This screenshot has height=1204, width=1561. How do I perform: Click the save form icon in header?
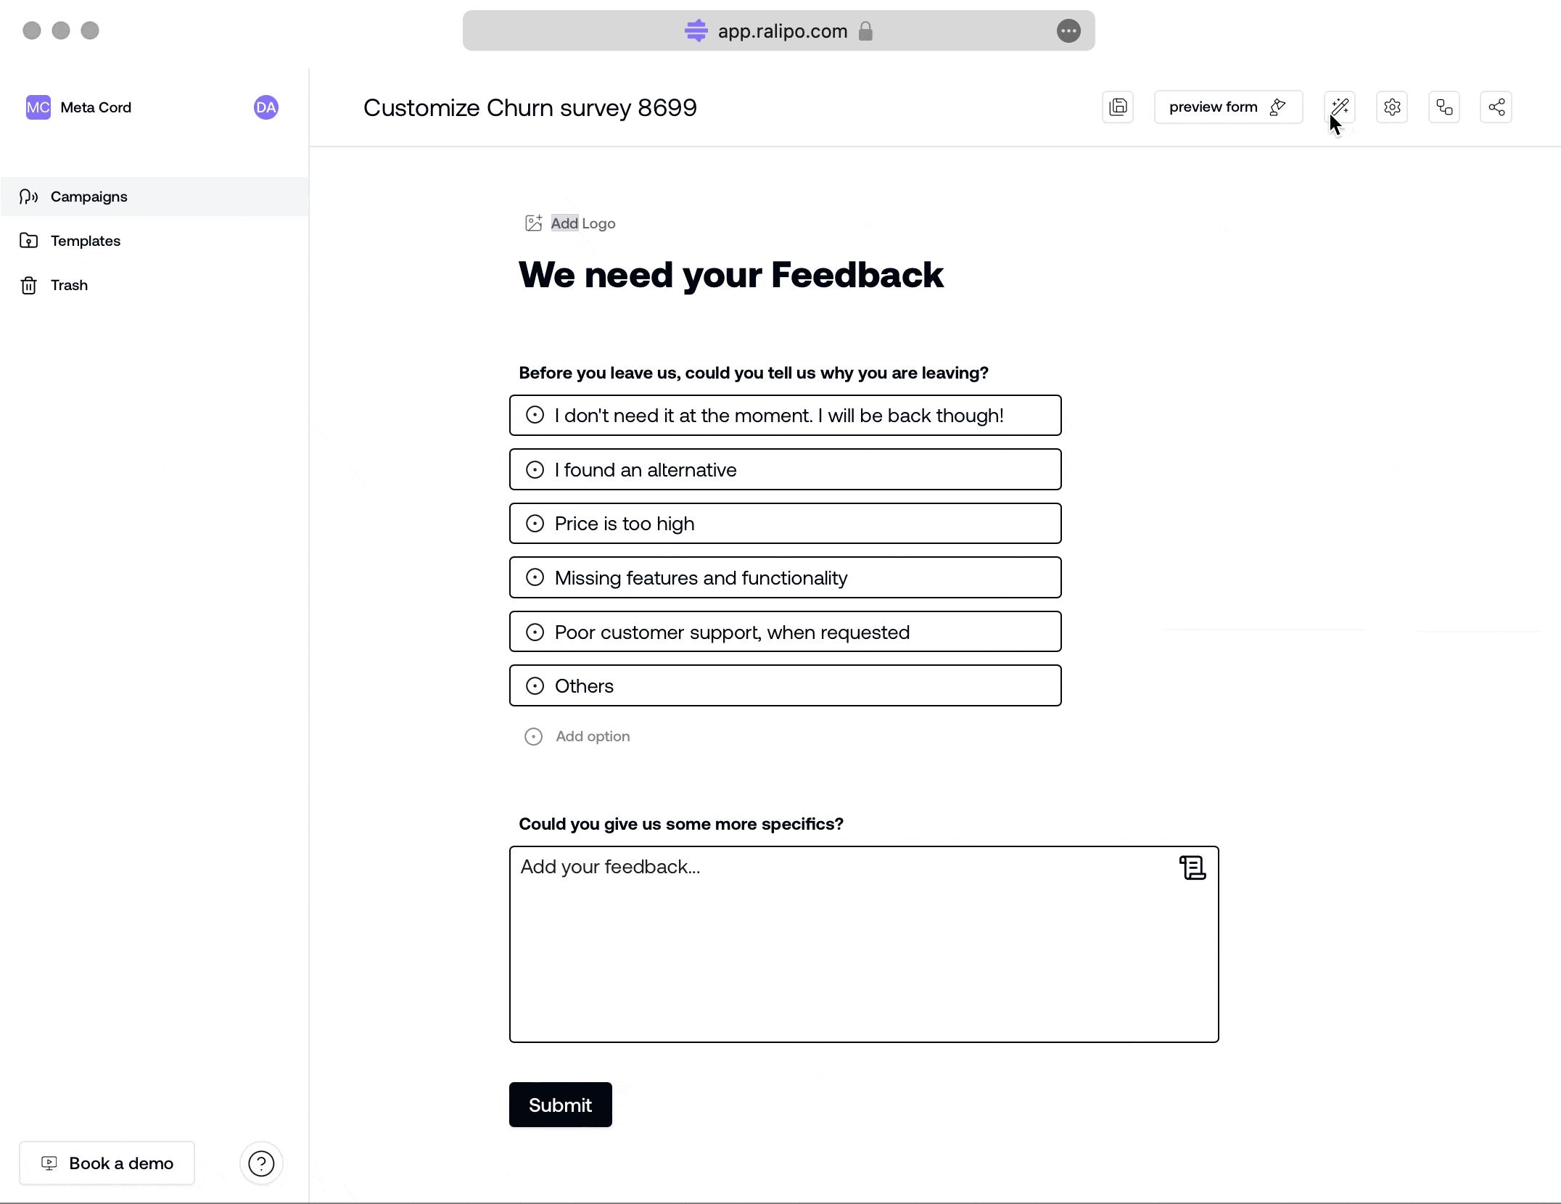[x=1118, y=107]
